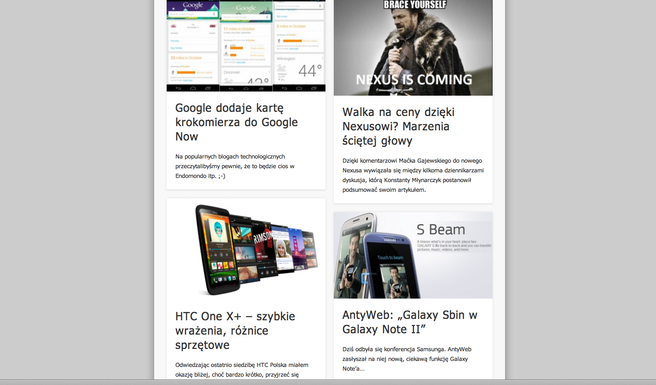Click the Cincinnati weather card in the middle screenshot
This screenshot has height=385, width=656.
coord(246,77)
